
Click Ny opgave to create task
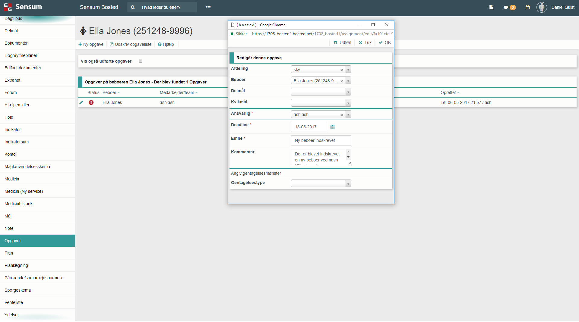pyautogui.click(x=91, y=44)
